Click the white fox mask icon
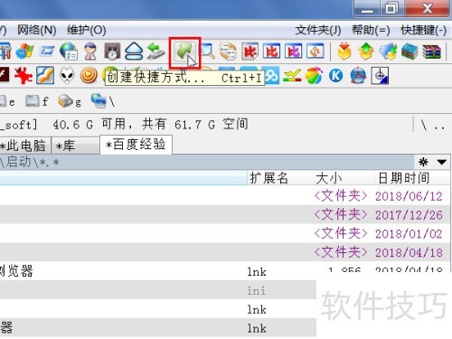 [67, 75]
